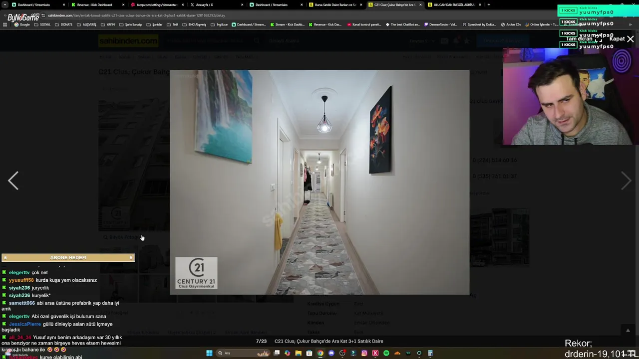The width and height of the screenshot is (639, 359).
Task: Open the Kanal kontrol paneli bookmark
Action: pos(364,24)
